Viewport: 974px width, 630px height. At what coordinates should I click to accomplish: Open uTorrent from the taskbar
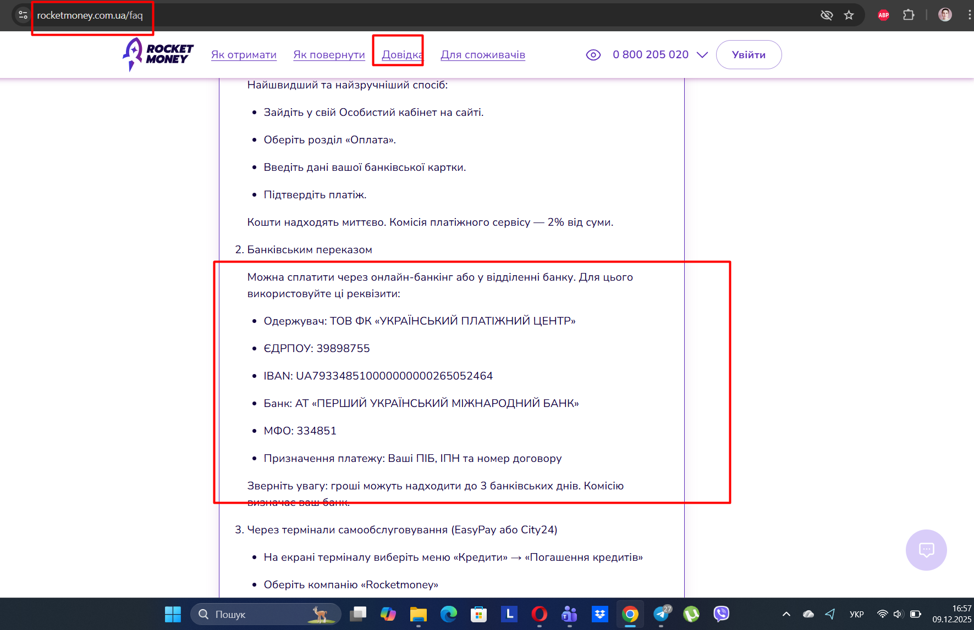(691, 614)
